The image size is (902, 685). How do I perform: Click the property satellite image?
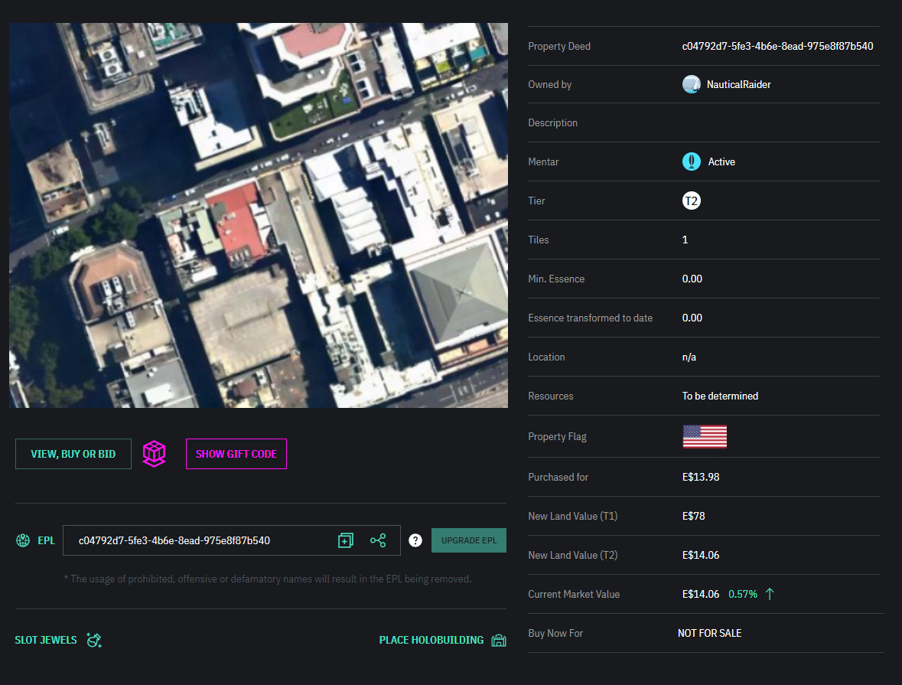(259, 215)
